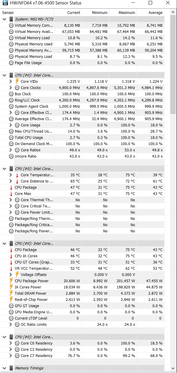Collapse the Memory Timings section
This screenshot has height=373, width=177.
[x=4, y=368]
